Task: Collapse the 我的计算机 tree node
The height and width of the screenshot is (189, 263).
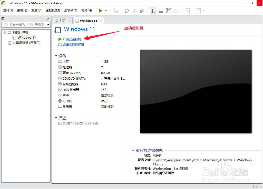Action: [5, 33]
